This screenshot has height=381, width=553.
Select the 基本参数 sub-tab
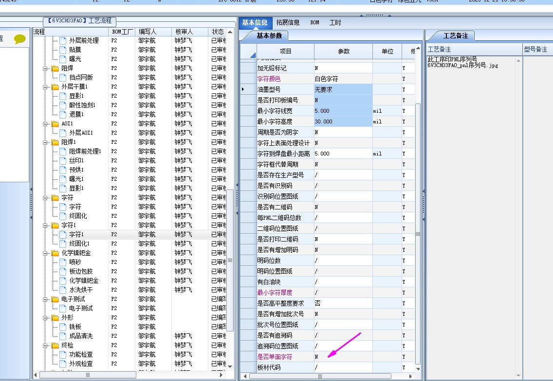(269, 35)
